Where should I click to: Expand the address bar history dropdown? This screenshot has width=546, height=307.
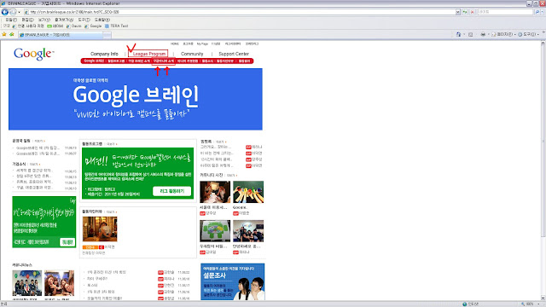[x=458, y=12]
